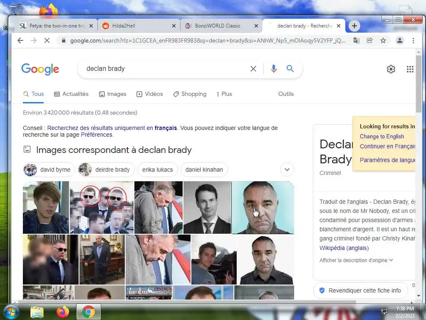Click Continuer en Français link
The image size is (426, 320).
(x=387, y=146)
